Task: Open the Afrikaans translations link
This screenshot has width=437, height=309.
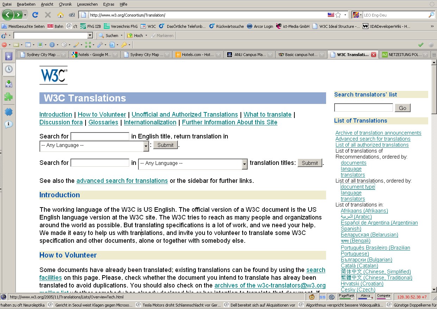Action: [364, 211]
